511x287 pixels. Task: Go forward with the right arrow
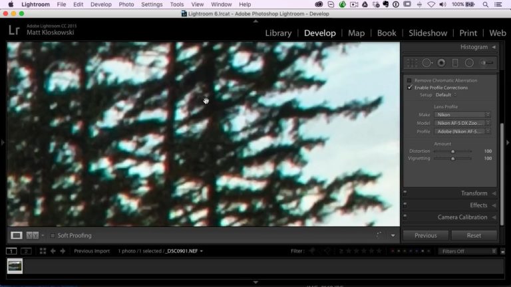(63, 251)
